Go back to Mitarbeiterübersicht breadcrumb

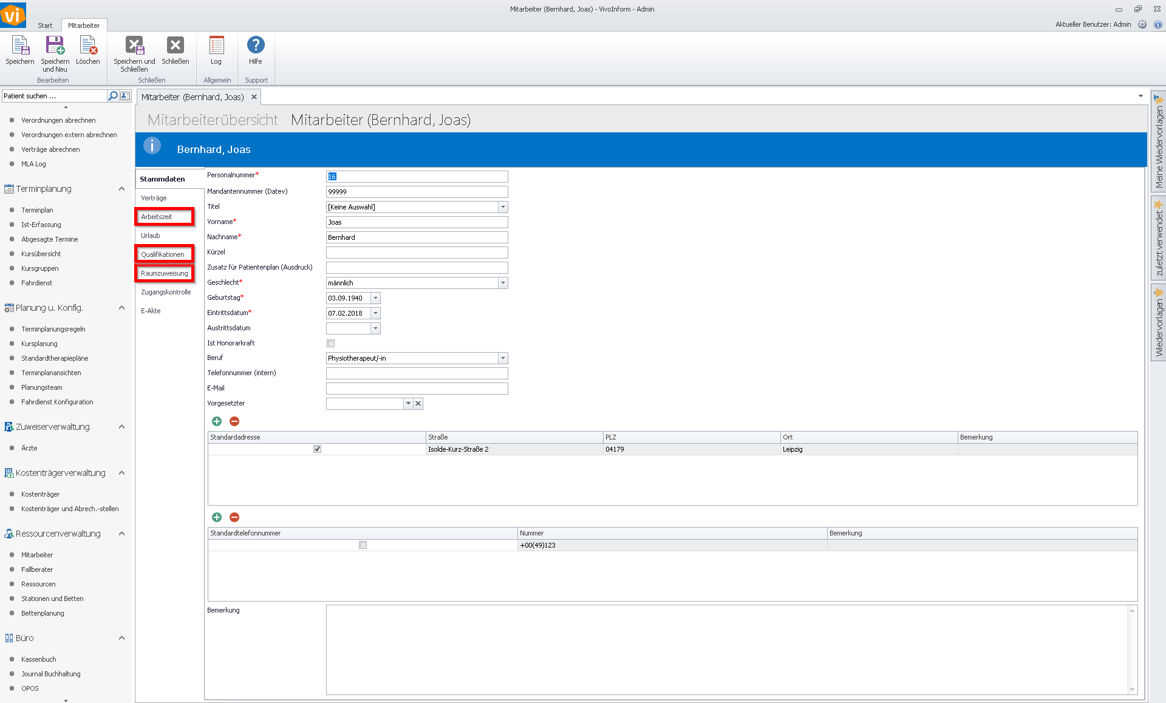(213, 120)
